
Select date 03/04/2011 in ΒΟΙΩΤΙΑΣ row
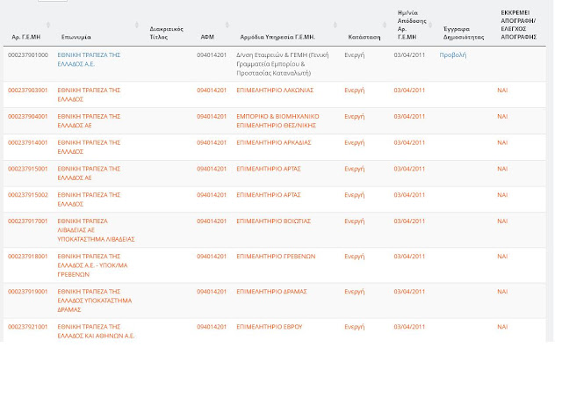(x=409, y=221)
